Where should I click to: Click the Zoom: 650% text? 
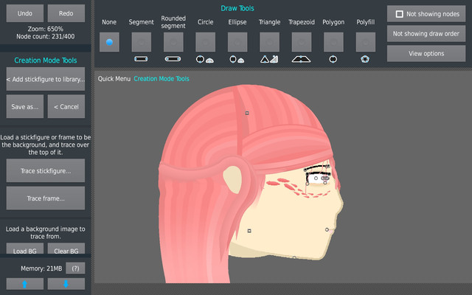[46, 29]
